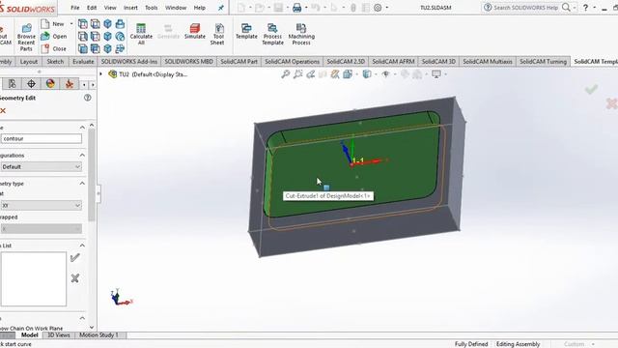
Task: Click the Section View icon in viewport toolbar
Action: point(323,74)
